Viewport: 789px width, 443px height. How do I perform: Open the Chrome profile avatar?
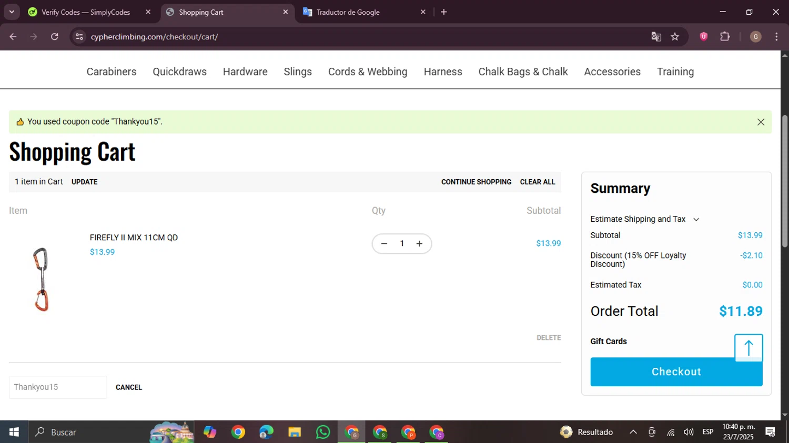pyautogui.click(x=756, y=37)
